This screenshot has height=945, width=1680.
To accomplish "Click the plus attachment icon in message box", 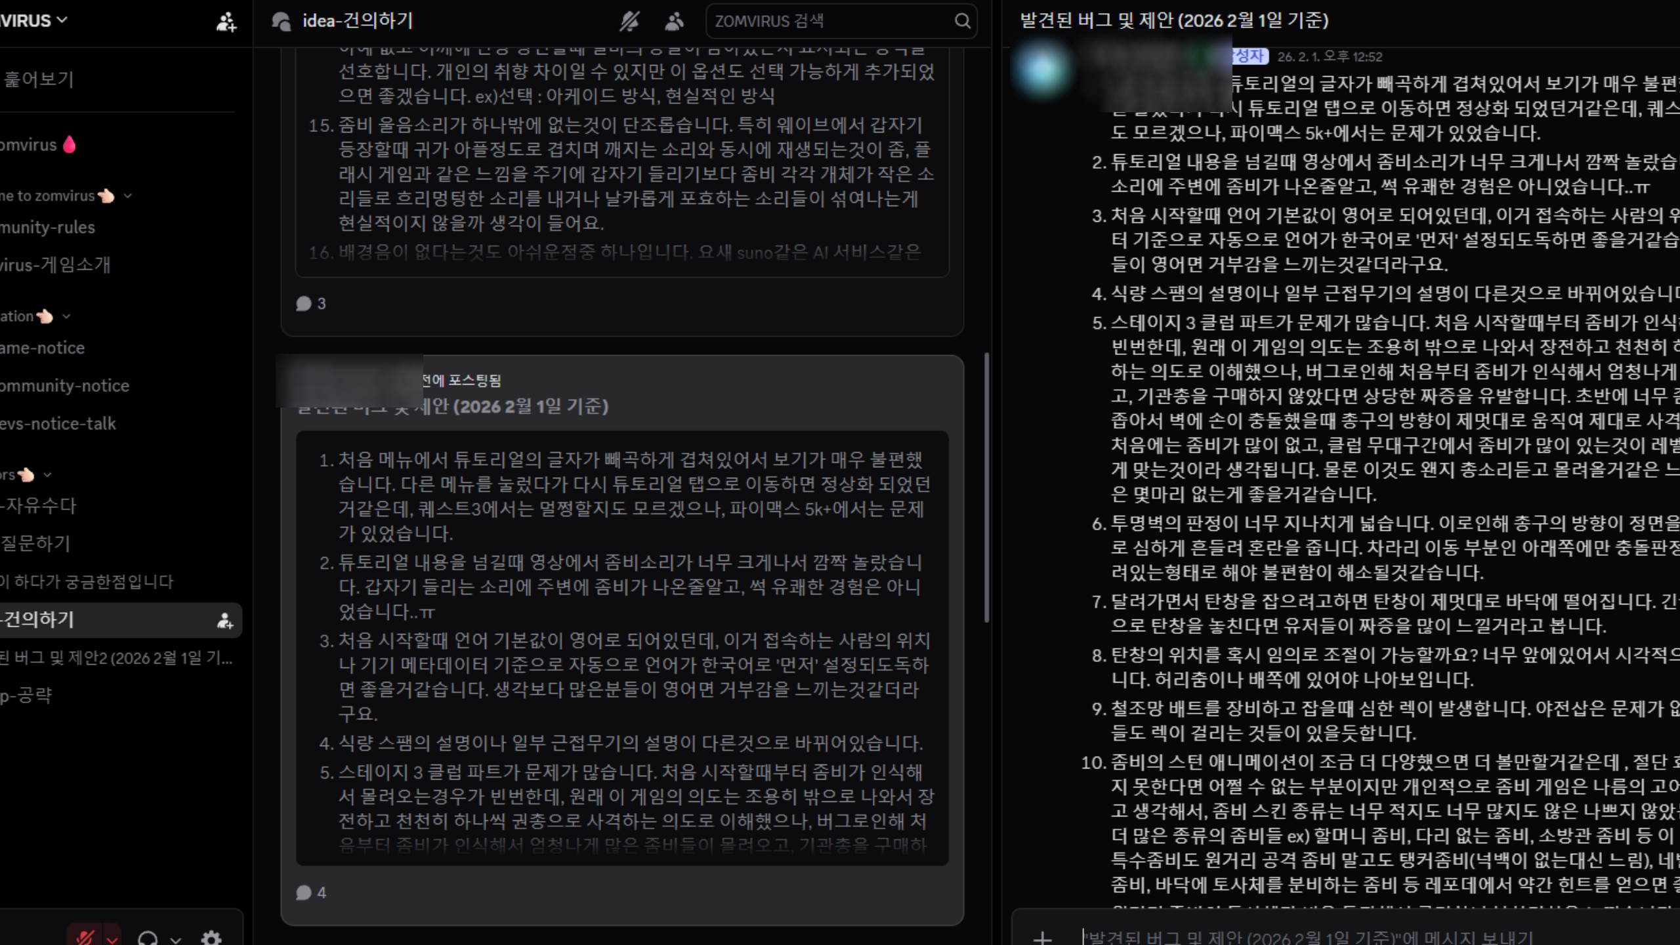I will pyautogui.click(x=1042, y=937).
